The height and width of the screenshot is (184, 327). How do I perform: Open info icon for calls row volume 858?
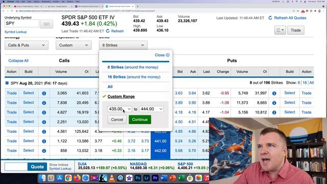(x=44, y=151)
